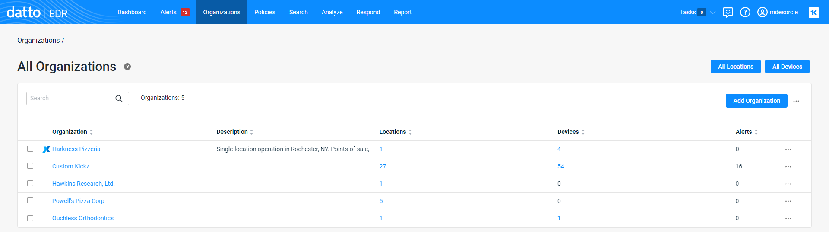Open the Hawkins Research, Ltd. link
Screen dimensions: 829x232
[83, 184]
